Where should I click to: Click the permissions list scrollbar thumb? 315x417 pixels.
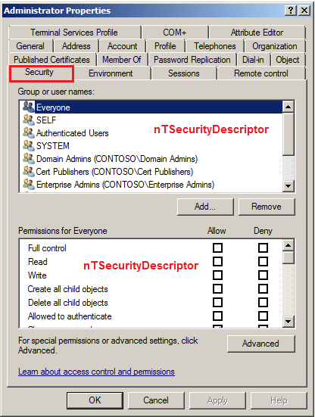(x=288, y=257)
